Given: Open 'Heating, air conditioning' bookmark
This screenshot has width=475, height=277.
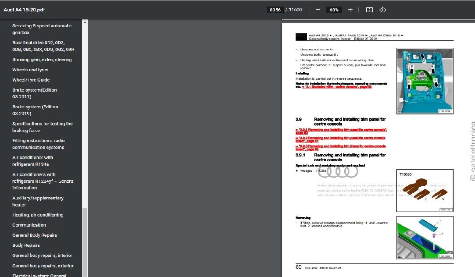Looking at the screenshot, I should click(38, 215).
